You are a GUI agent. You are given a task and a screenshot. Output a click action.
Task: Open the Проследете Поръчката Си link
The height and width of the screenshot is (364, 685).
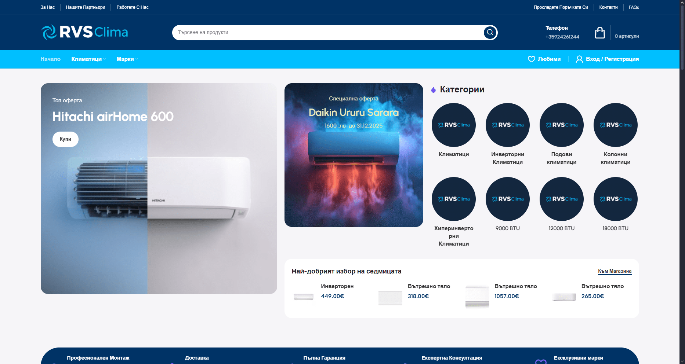[x=561, y=7]
